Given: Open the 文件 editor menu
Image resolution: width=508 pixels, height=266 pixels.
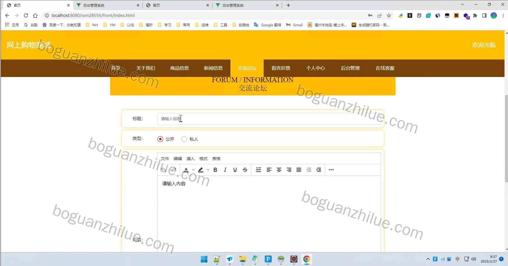Looking at the screenshot, I should pos(165,159).
